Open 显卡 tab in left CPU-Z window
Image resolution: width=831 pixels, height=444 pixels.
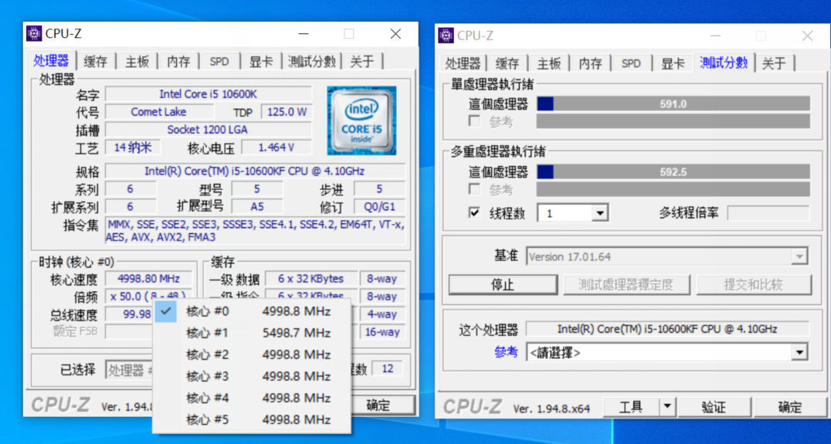point(261,62)
